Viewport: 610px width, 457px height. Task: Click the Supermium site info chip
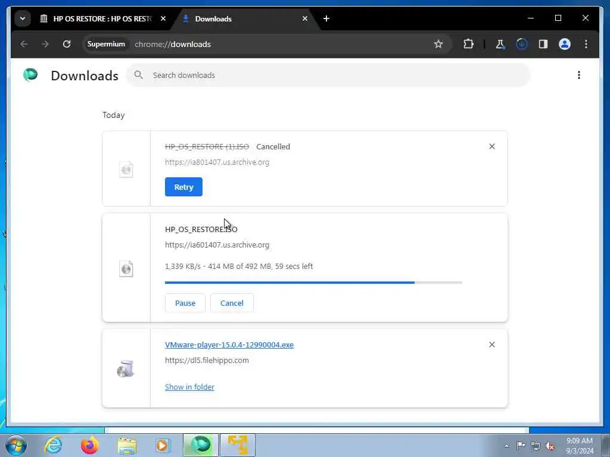(x=106, y=44)
